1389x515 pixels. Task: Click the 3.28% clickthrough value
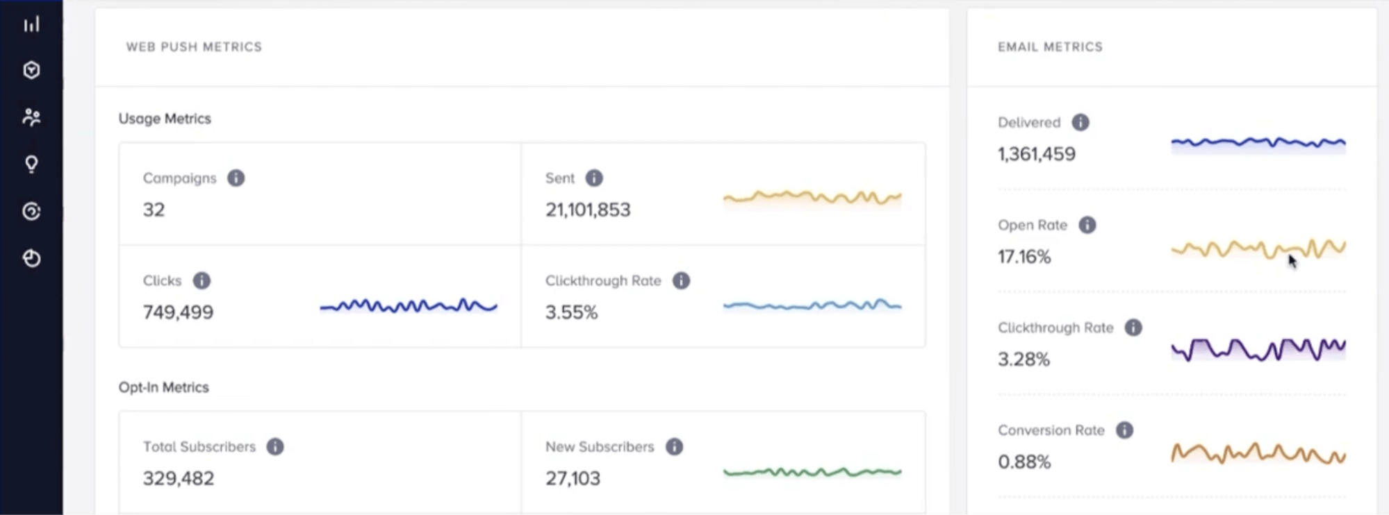[x=1024, y=360]
